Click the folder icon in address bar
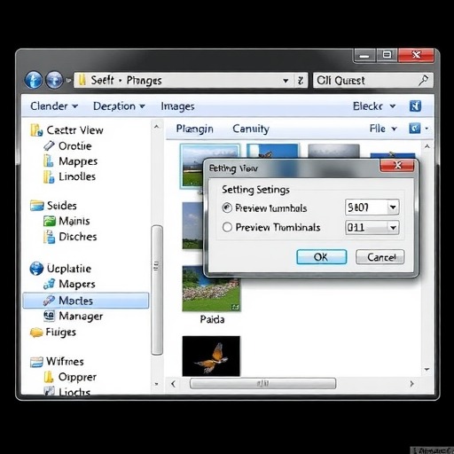454x454 pixels. [x=82, y=80]
